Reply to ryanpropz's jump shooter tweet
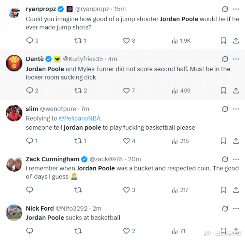Screen dimensions: 245x240 pyautogui.click(x=30, y=41)
